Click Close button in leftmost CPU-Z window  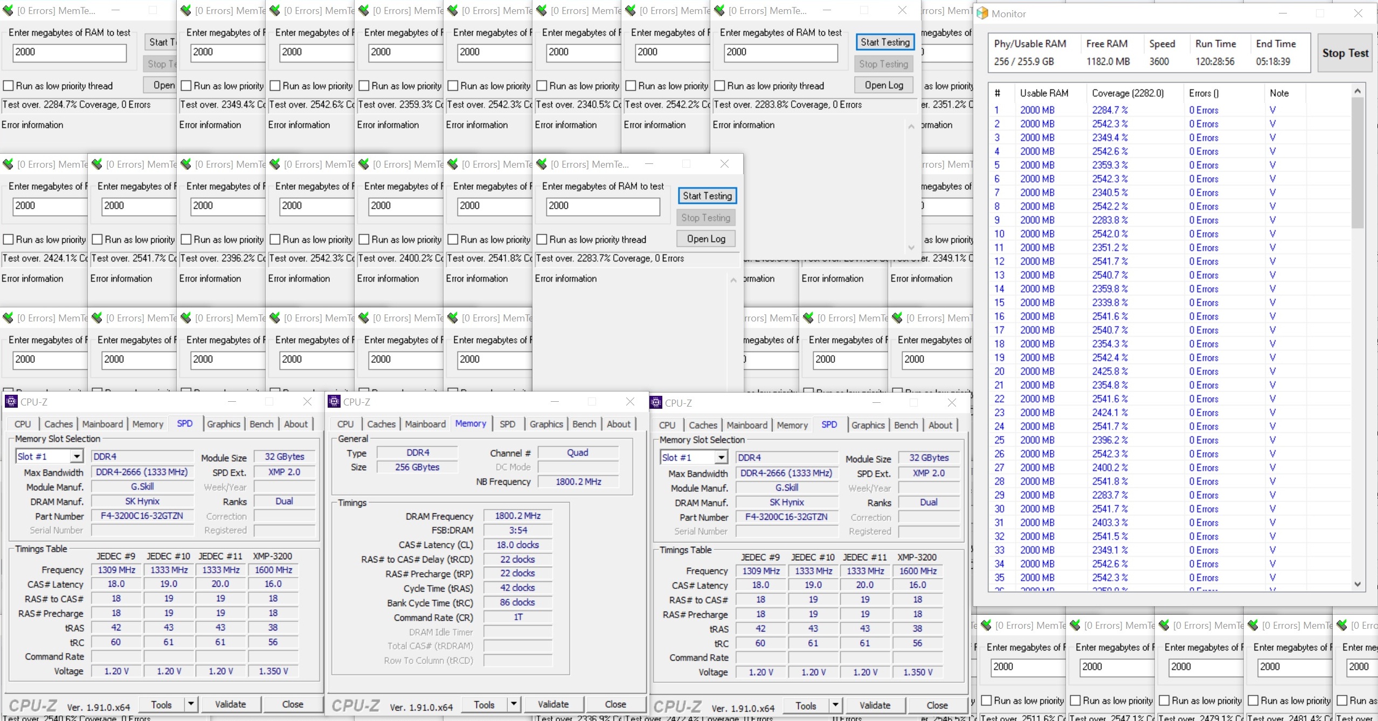[293, 704]
